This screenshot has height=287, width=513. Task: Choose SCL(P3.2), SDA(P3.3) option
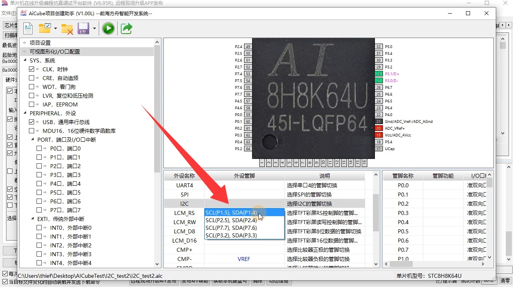click(244, 235)
